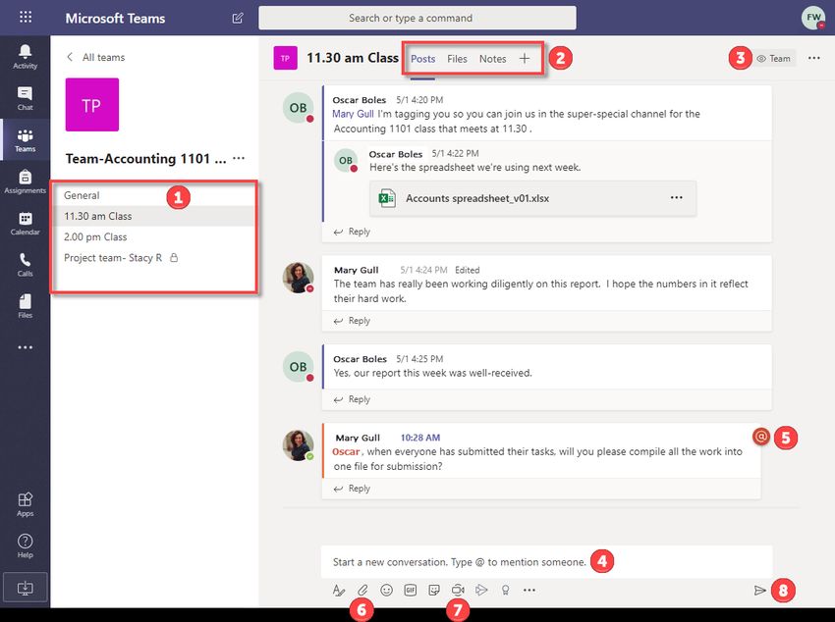This screenshot has width=835, height=622.
Task: Open the emoji picker
Action: 387,590
